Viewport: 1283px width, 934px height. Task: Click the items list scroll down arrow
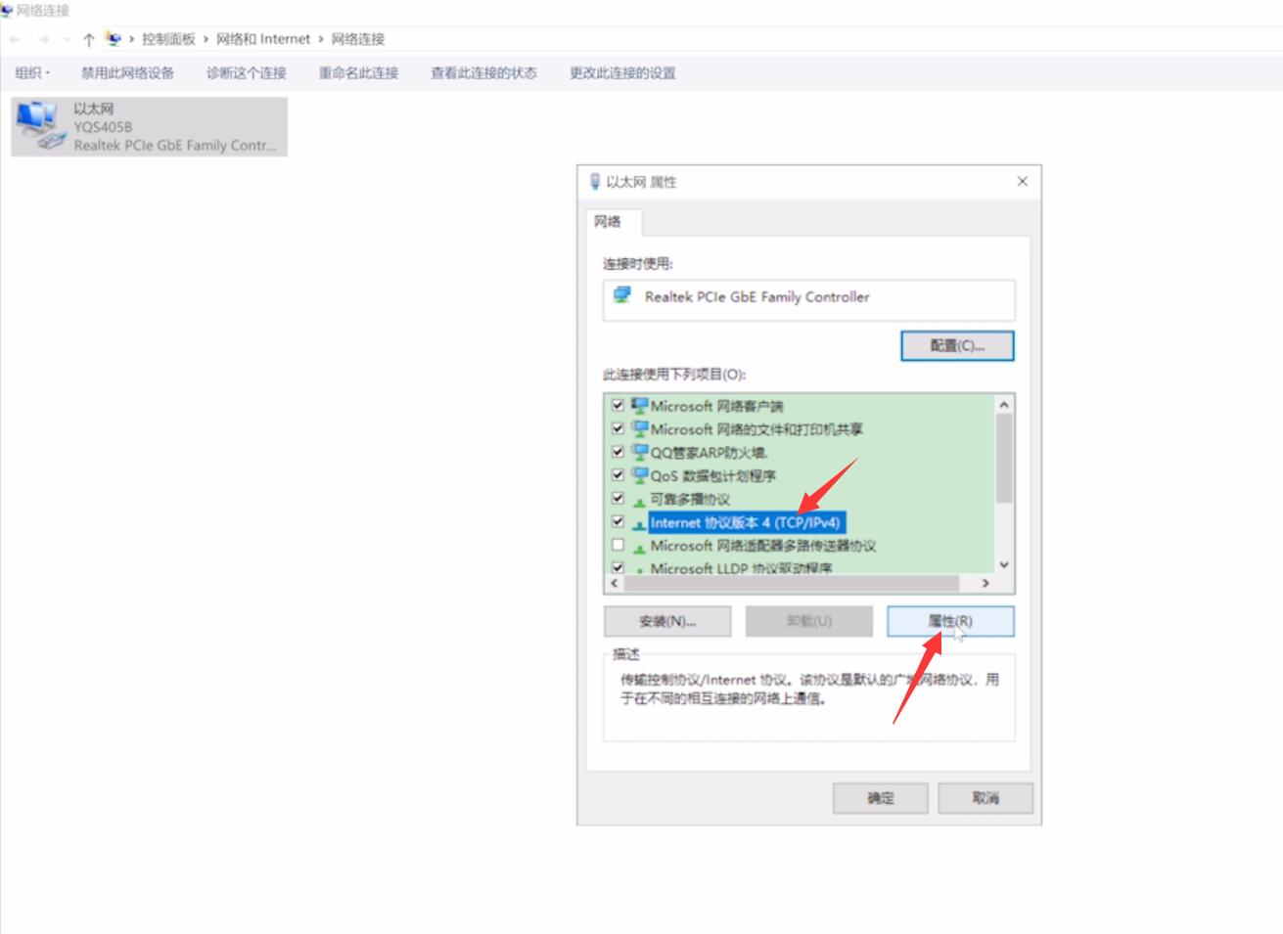pos(1004,565)
